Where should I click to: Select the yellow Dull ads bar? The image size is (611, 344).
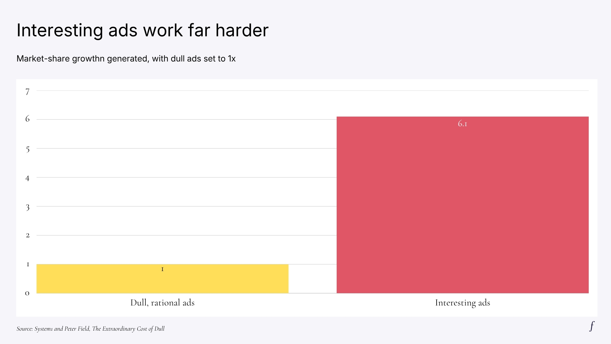[162, 279]
